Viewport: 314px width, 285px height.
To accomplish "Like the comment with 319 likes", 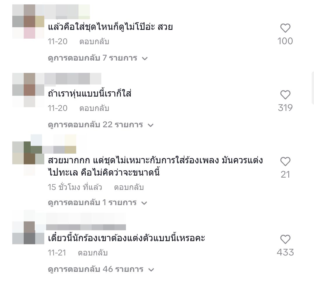I will 285,95.
